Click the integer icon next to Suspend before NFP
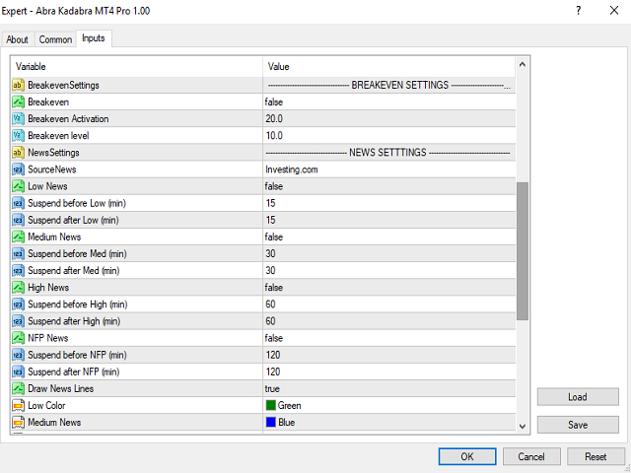Screen dimensions: 631x473 [x=18, y=355]
